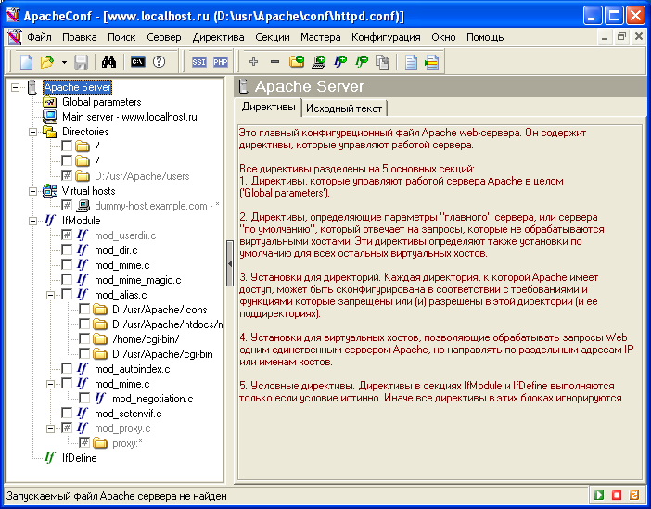
Task: Open the Файл menu
Action: click(40, 37)
